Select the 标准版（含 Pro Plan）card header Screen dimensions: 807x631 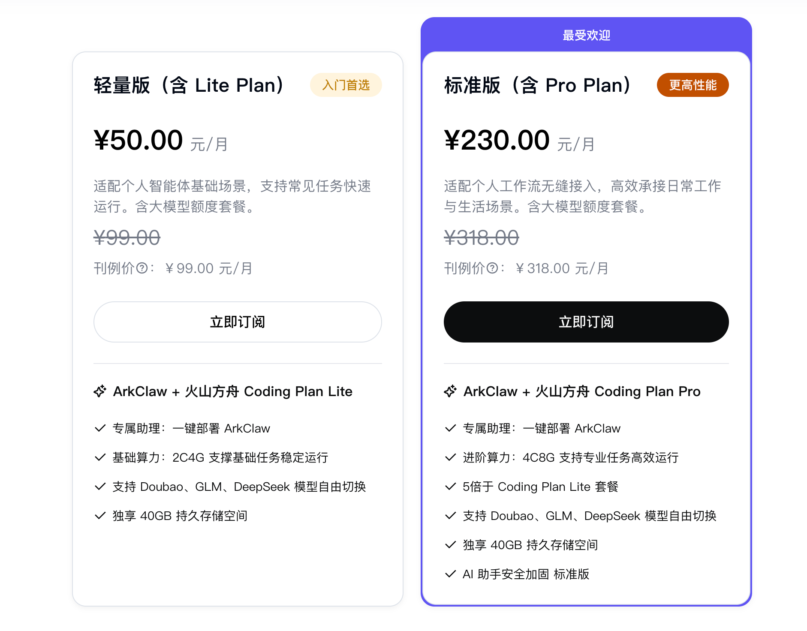[x=536, y=85]
